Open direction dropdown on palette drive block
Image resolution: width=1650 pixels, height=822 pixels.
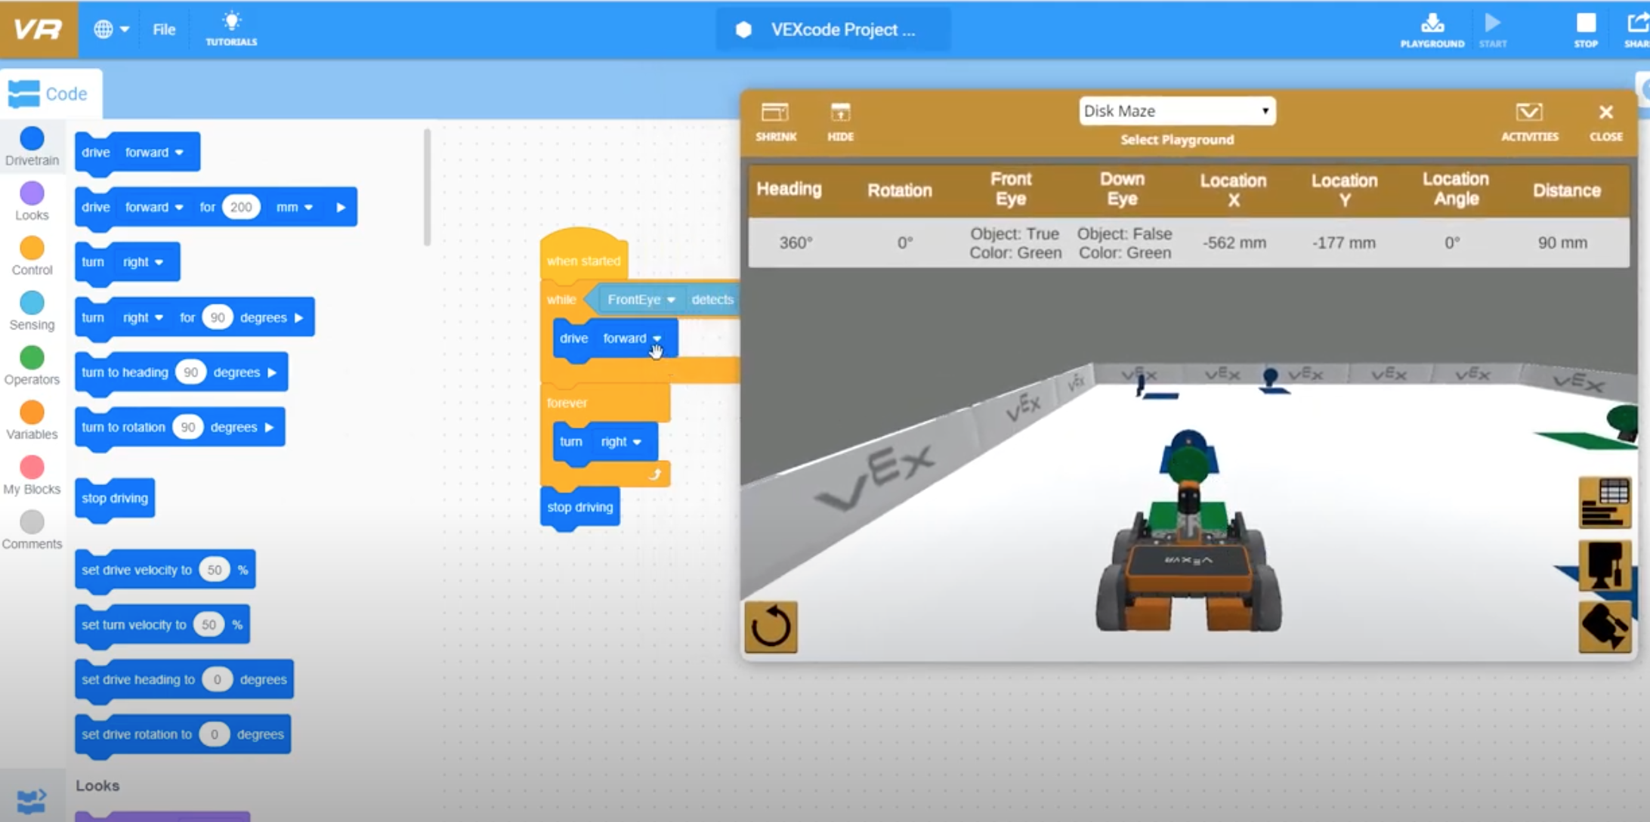tap(155, 153)
